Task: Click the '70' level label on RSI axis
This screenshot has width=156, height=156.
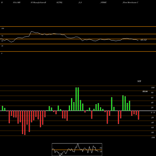Action: pos(2,36)
